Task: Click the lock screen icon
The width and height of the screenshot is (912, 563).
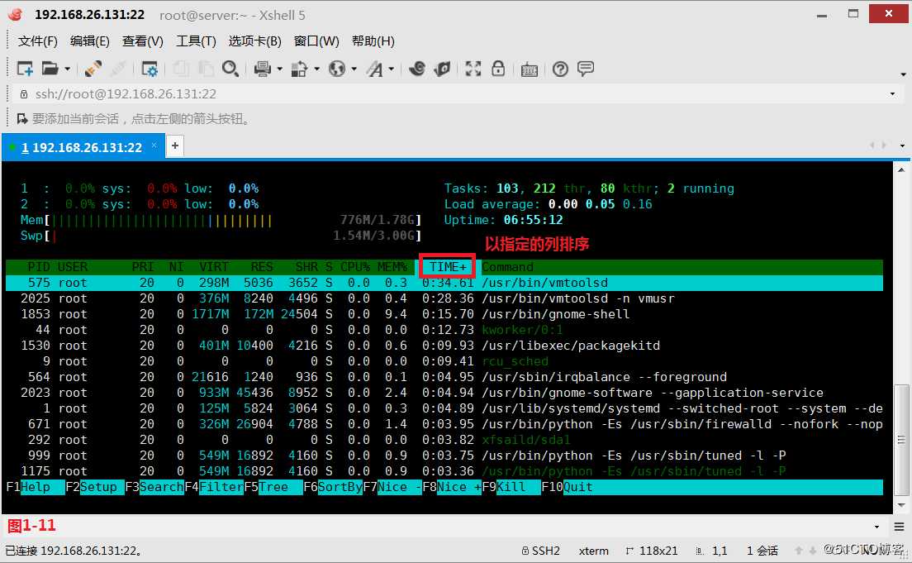Action: tap(498, 69)
